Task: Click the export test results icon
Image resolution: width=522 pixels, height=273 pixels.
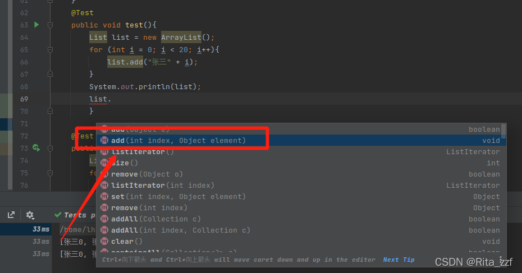Action: click(x=11, y=215)
